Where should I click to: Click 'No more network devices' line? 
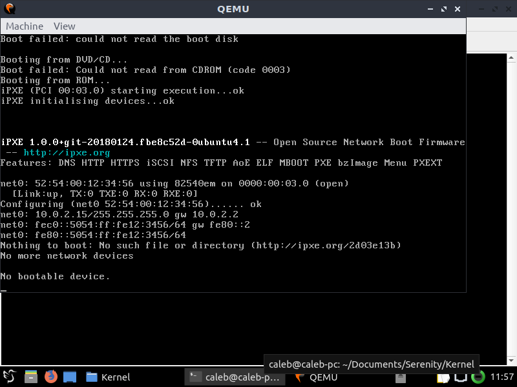(67, 255)
